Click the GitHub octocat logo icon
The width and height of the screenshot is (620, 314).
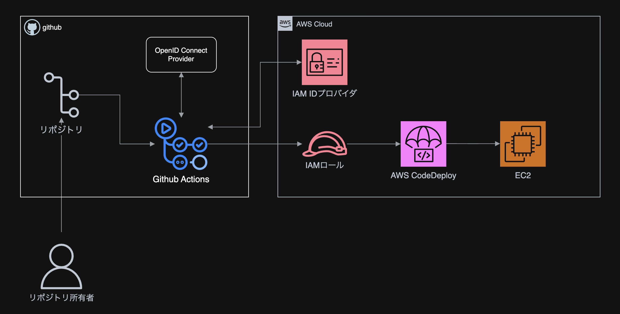[x=32, y=27]
